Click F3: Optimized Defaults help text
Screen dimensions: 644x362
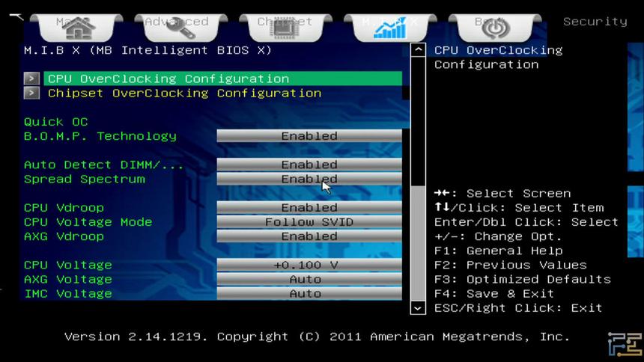tap(523, 280)
